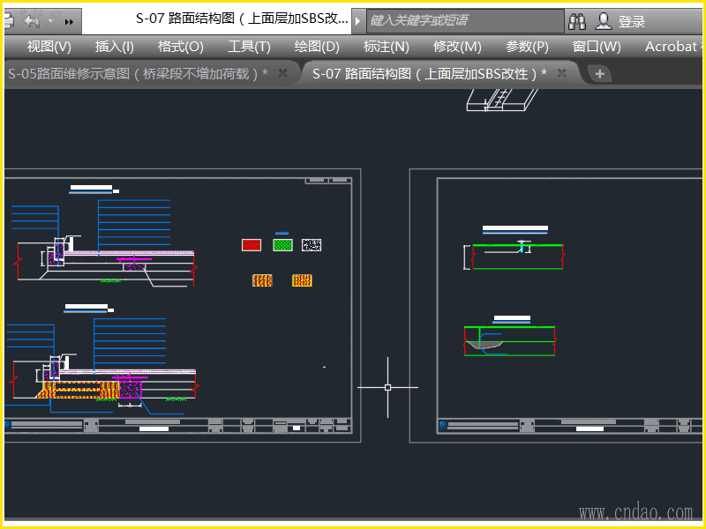
Task: Expand the arrow left of the search box
Action: tap(357, 20)
